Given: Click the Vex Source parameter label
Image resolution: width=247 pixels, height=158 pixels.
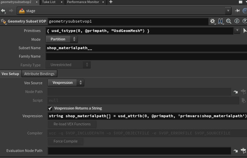Looking at the screenshot, I should pyautogui.click(x=33, y=83).
